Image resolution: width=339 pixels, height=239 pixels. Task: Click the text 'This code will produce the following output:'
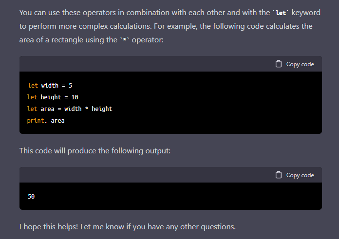pos(95,151)
